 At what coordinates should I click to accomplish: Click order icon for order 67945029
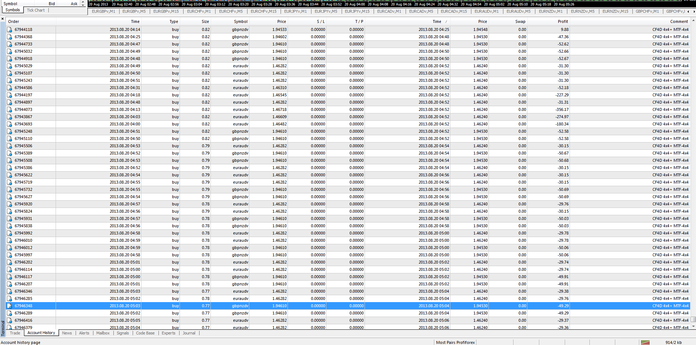pos(9,66)
